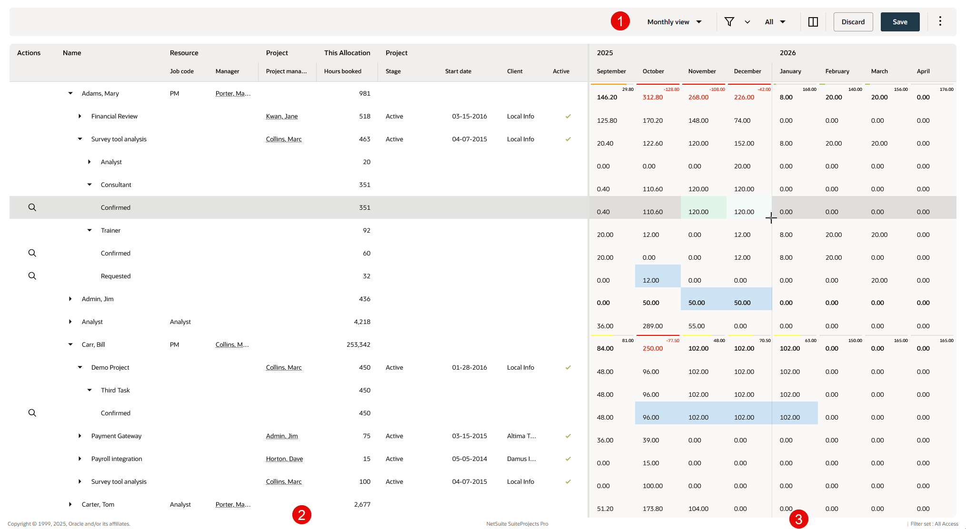Collapse the Adams, Mary row
The image size is (966, 529).
pyautogui.click(x=70, y=93)
